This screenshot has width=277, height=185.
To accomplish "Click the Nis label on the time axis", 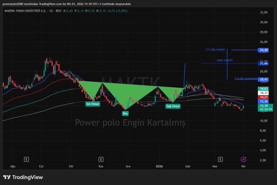I will (244, 166).
